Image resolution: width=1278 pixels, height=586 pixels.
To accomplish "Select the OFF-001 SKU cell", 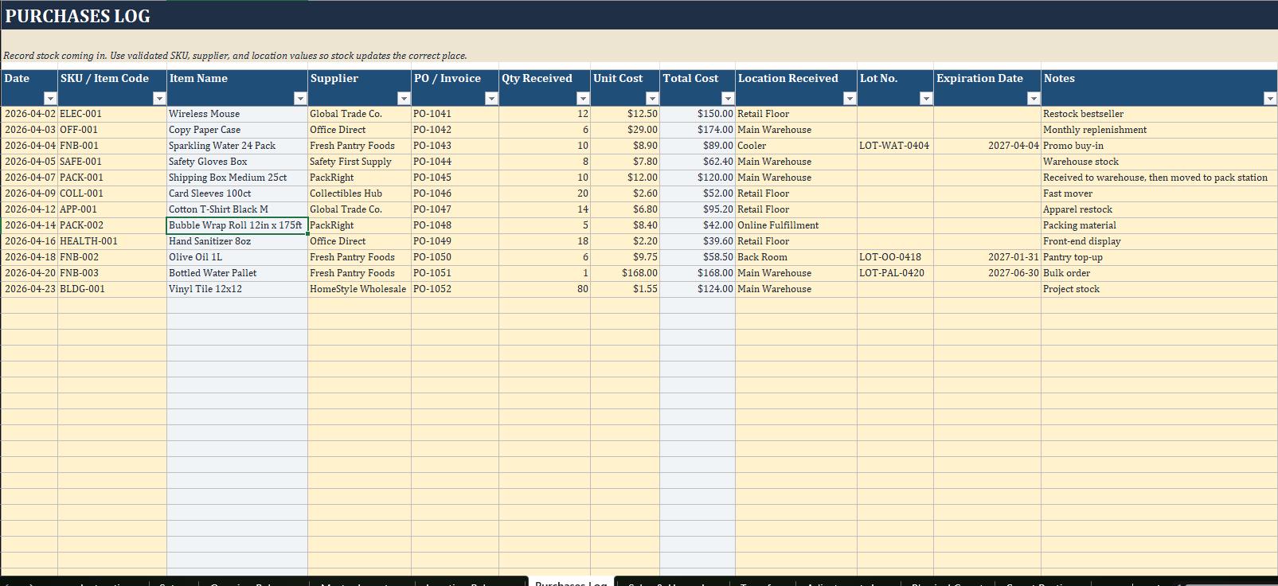I will coord(112,130).
